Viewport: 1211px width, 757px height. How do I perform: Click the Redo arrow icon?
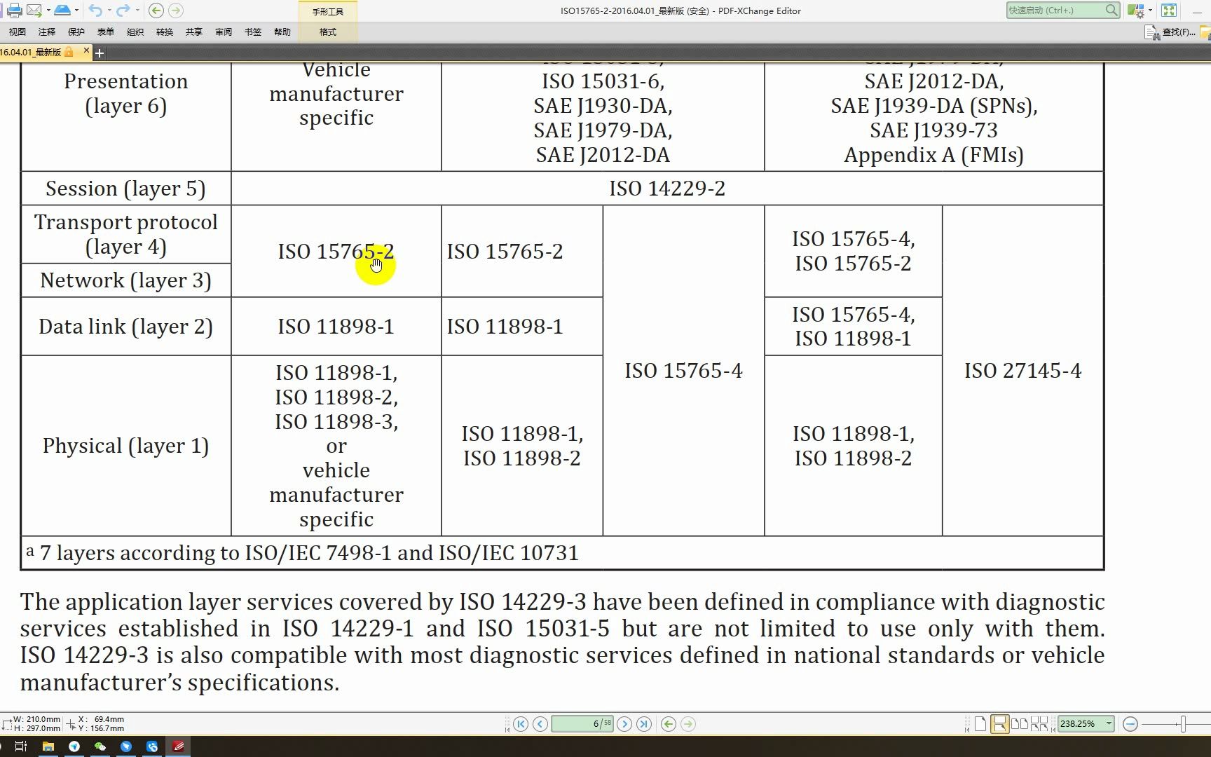[123, 11]
